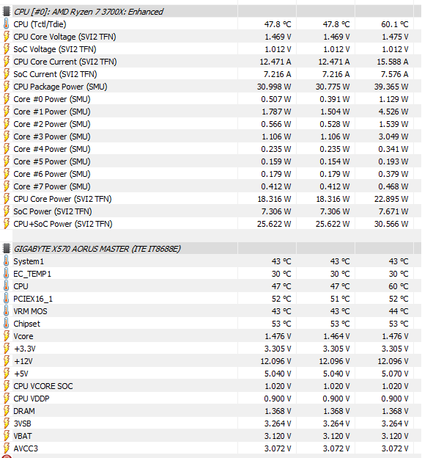Click the chip icon next to AMD Ryzen 7 3700X header
This screenshot has width=422, height=458.
click(6, 12)
